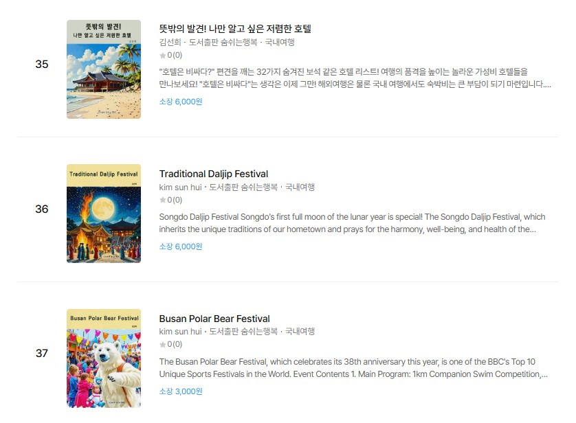This screenshot has height=423, width=576.
Task: Open the Busan Polar Bear Festival cover
Action: pyautogui.click(x=104, y=358)
